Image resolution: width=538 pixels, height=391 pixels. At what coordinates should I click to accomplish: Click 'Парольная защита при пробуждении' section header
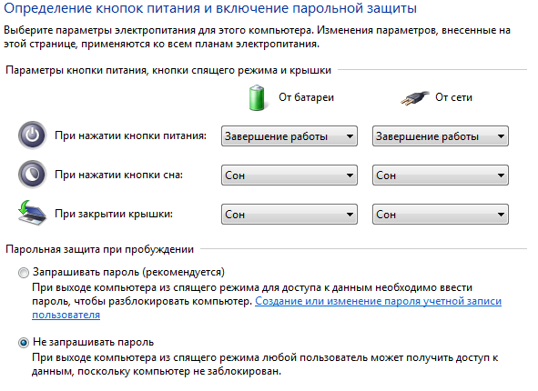click(x=100, y=249)
